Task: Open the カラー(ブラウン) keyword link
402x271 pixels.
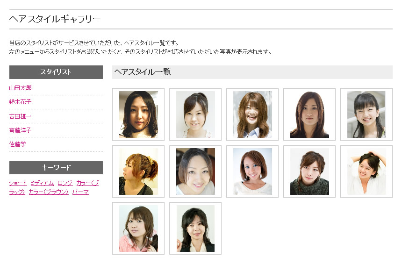Action: (x=49, y=192)
